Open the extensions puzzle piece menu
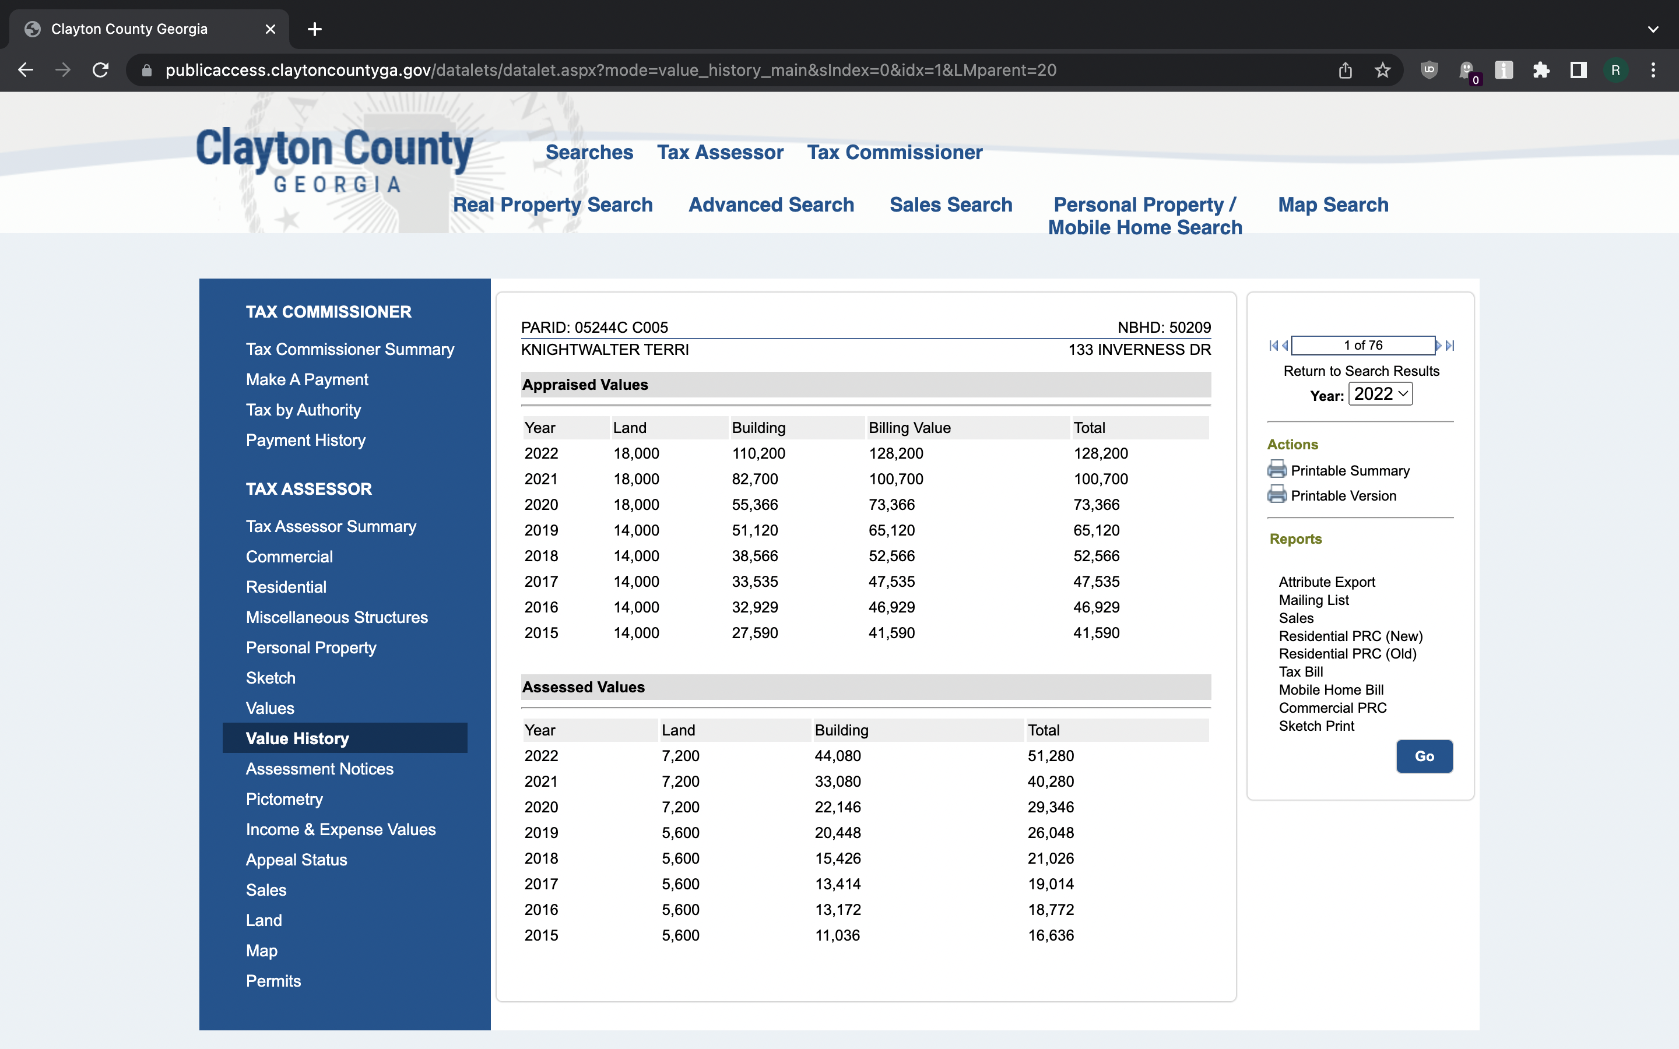This screenshot has width=1679, height=1049. [1541, 70]
